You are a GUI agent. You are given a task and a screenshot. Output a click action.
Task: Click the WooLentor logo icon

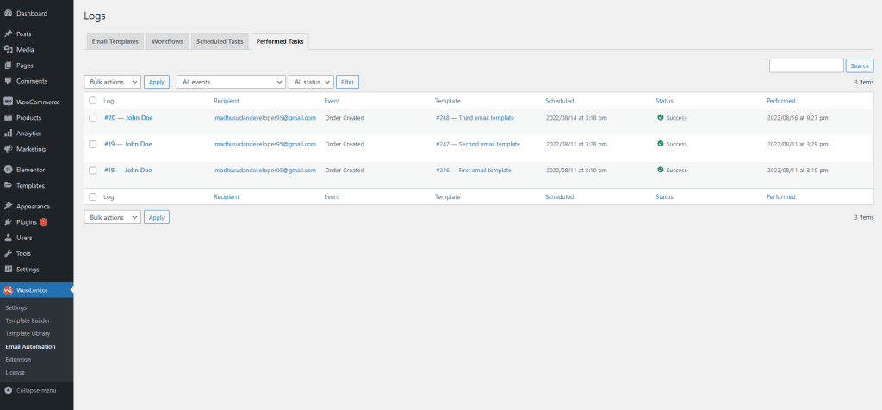click(8, 290)
